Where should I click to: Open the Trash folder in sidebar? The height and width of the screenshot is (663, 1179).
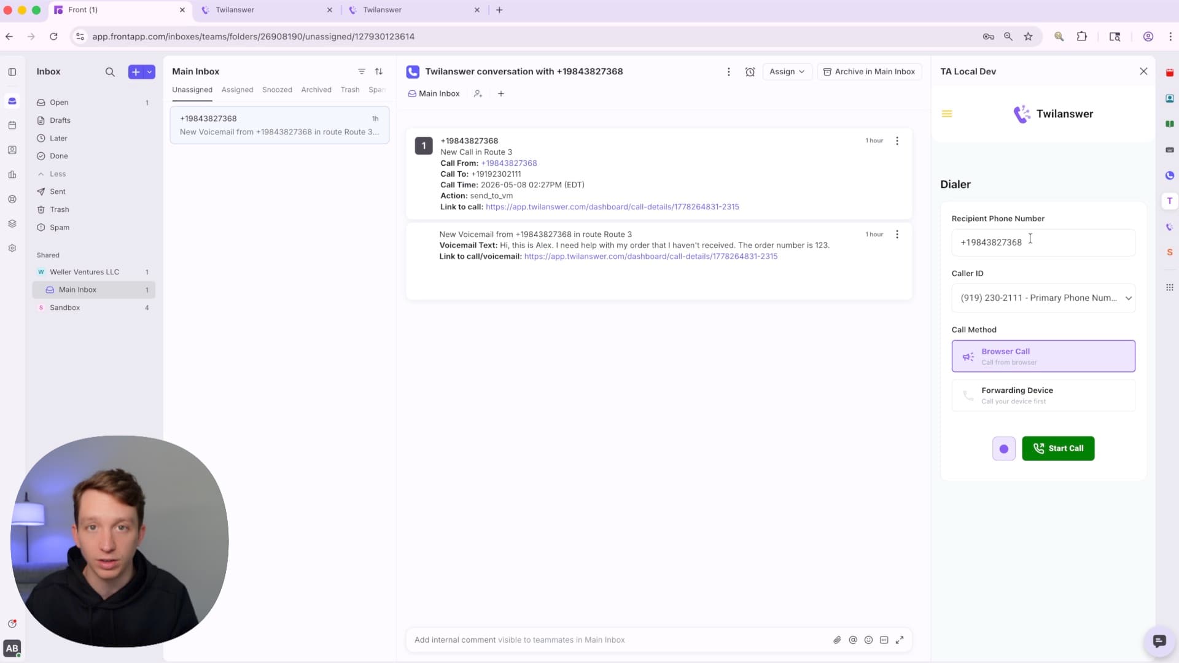pyautogui.click(x=93, y=209)
